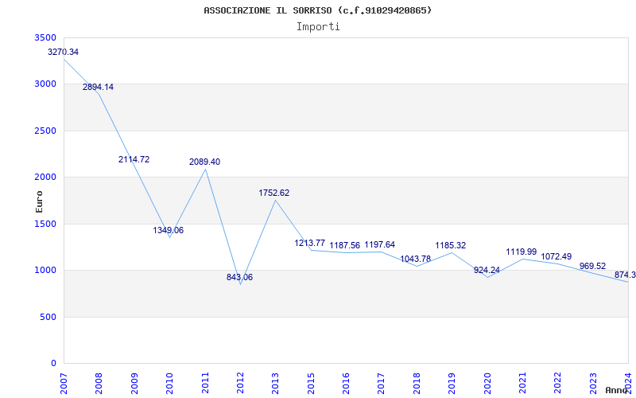Click the Anno axis label

click(x=616, y=390)
